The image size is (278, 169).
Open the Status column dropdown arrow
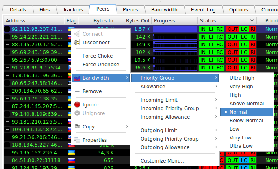[x=252, y=20]
